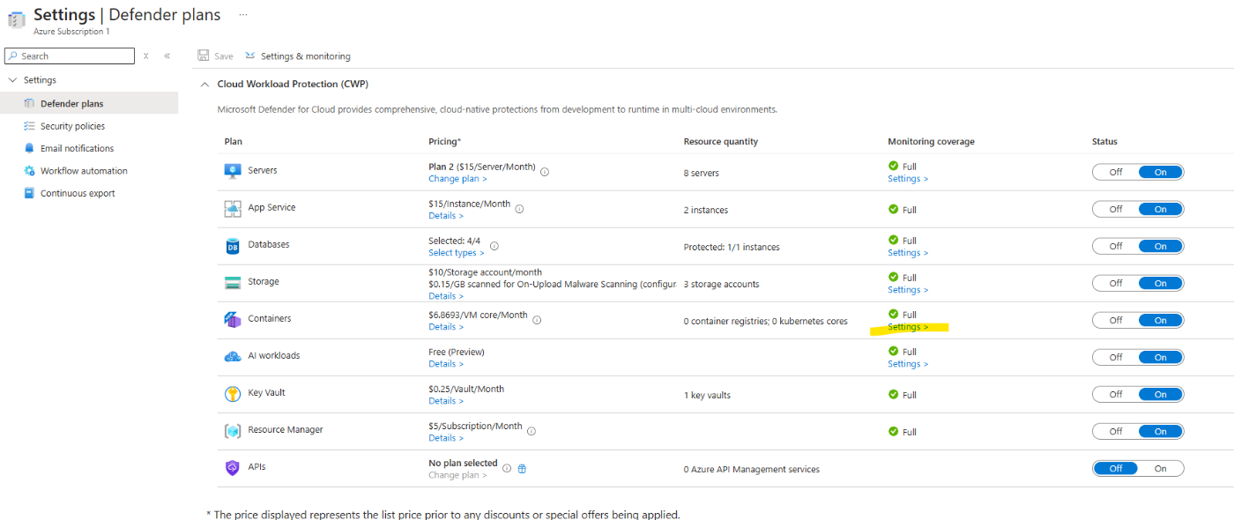
Task: Click the clear search X icon
Action: click(146, 56)
